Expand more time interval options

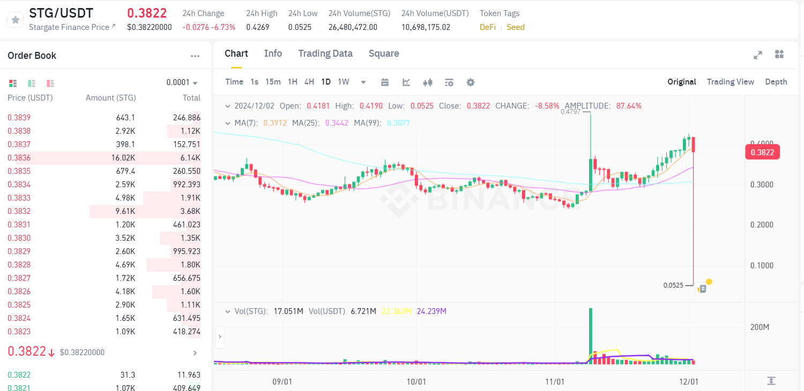pos(363,82)
